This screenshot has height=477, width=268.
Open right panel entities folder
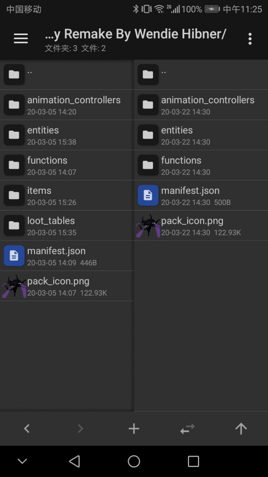[x=201, y=135]
